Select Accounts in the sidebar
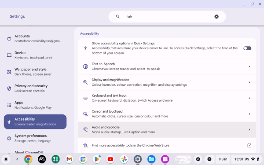 click(35, 39)
